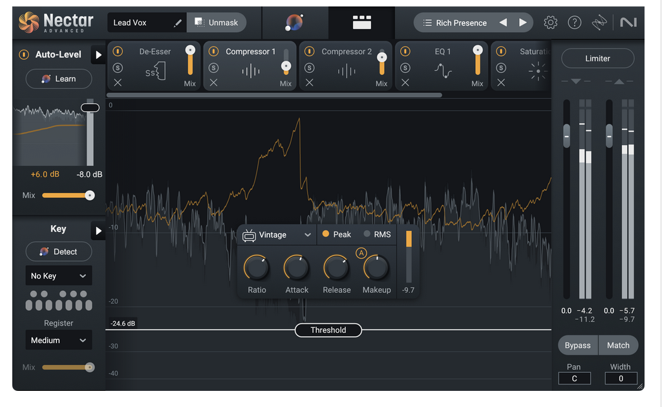The height and width of the screenshot is (407, 662).
Task: Switch to the module chain view icon
Action: point(362,23)
